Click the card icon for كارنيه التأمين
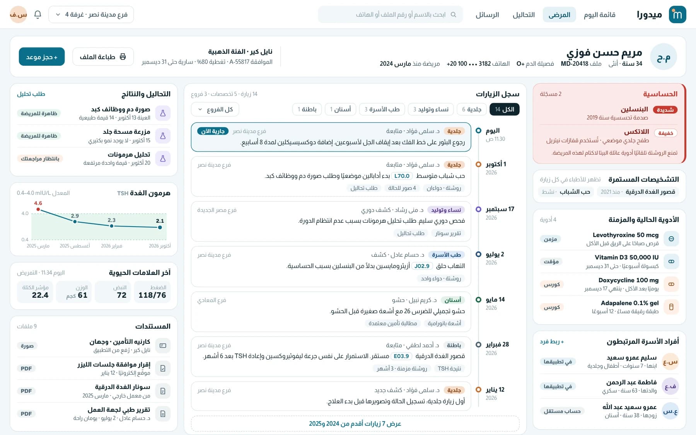696x435 pixels. tap(163, 346)
